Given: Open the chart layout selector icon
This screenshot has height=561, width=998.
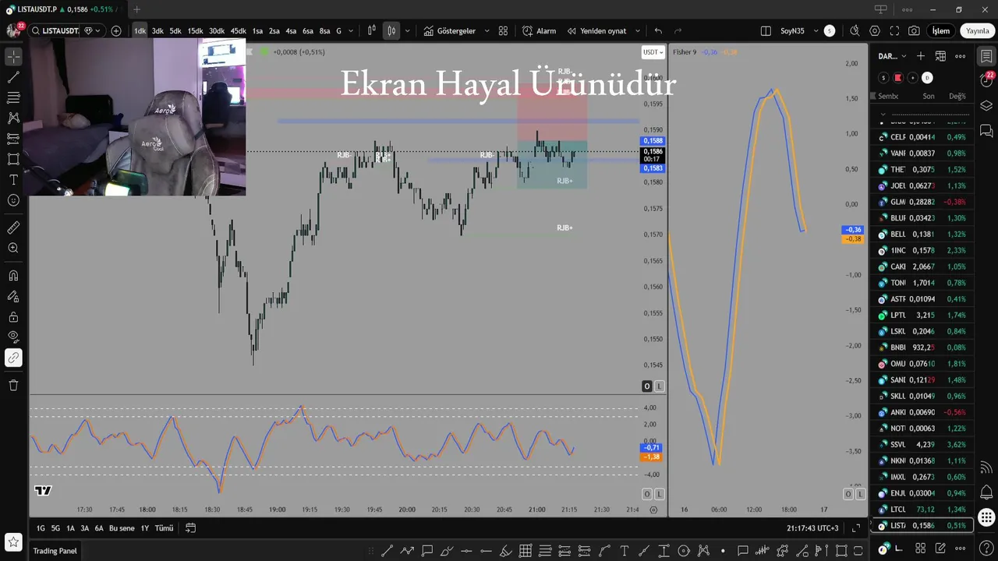Looking at the screenshot, I should coord(766,31).
